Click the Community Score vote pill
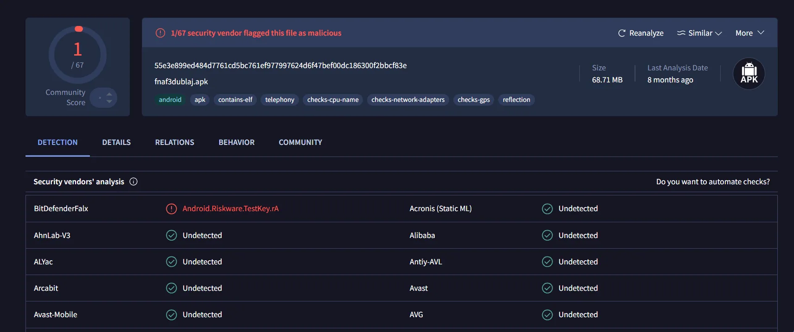 pyautogui.click(x=103, y=98)
